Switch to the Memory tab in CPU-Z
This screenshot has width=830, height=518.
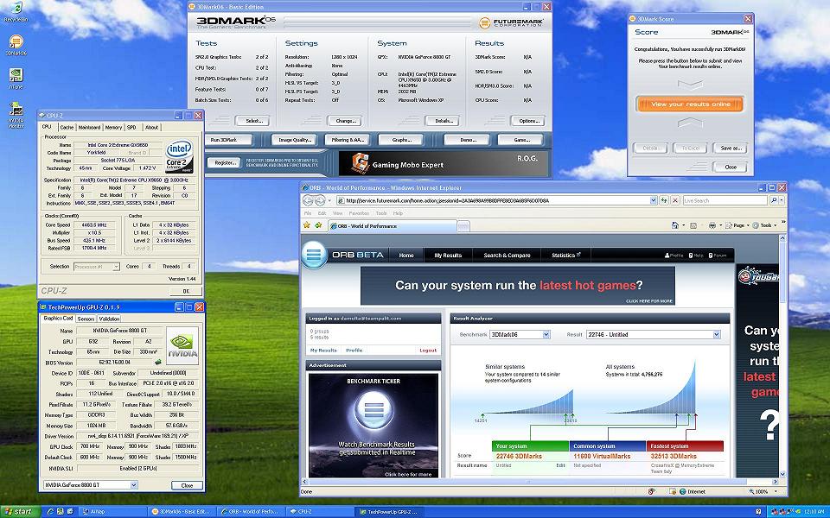coord(113,128)
